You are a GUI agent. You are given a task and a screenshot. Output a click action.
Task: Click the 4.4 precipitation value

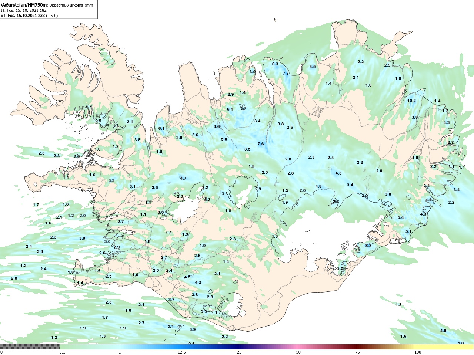click(x=428, y=200)
